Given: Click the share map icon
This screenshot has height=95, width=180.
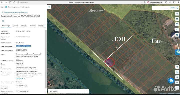Looking at the screenshot, I should click(177, 29).
